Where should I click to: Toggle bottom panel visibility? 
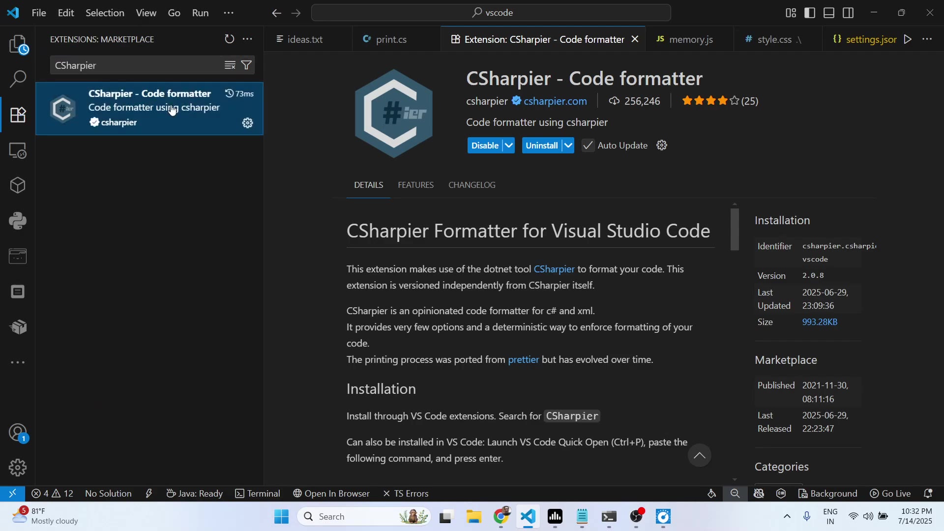click(829, 13)
